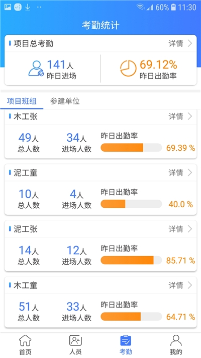Tap the image icon in status bar
This screenshot has height=358, width=201.
[x=8, y=7]
